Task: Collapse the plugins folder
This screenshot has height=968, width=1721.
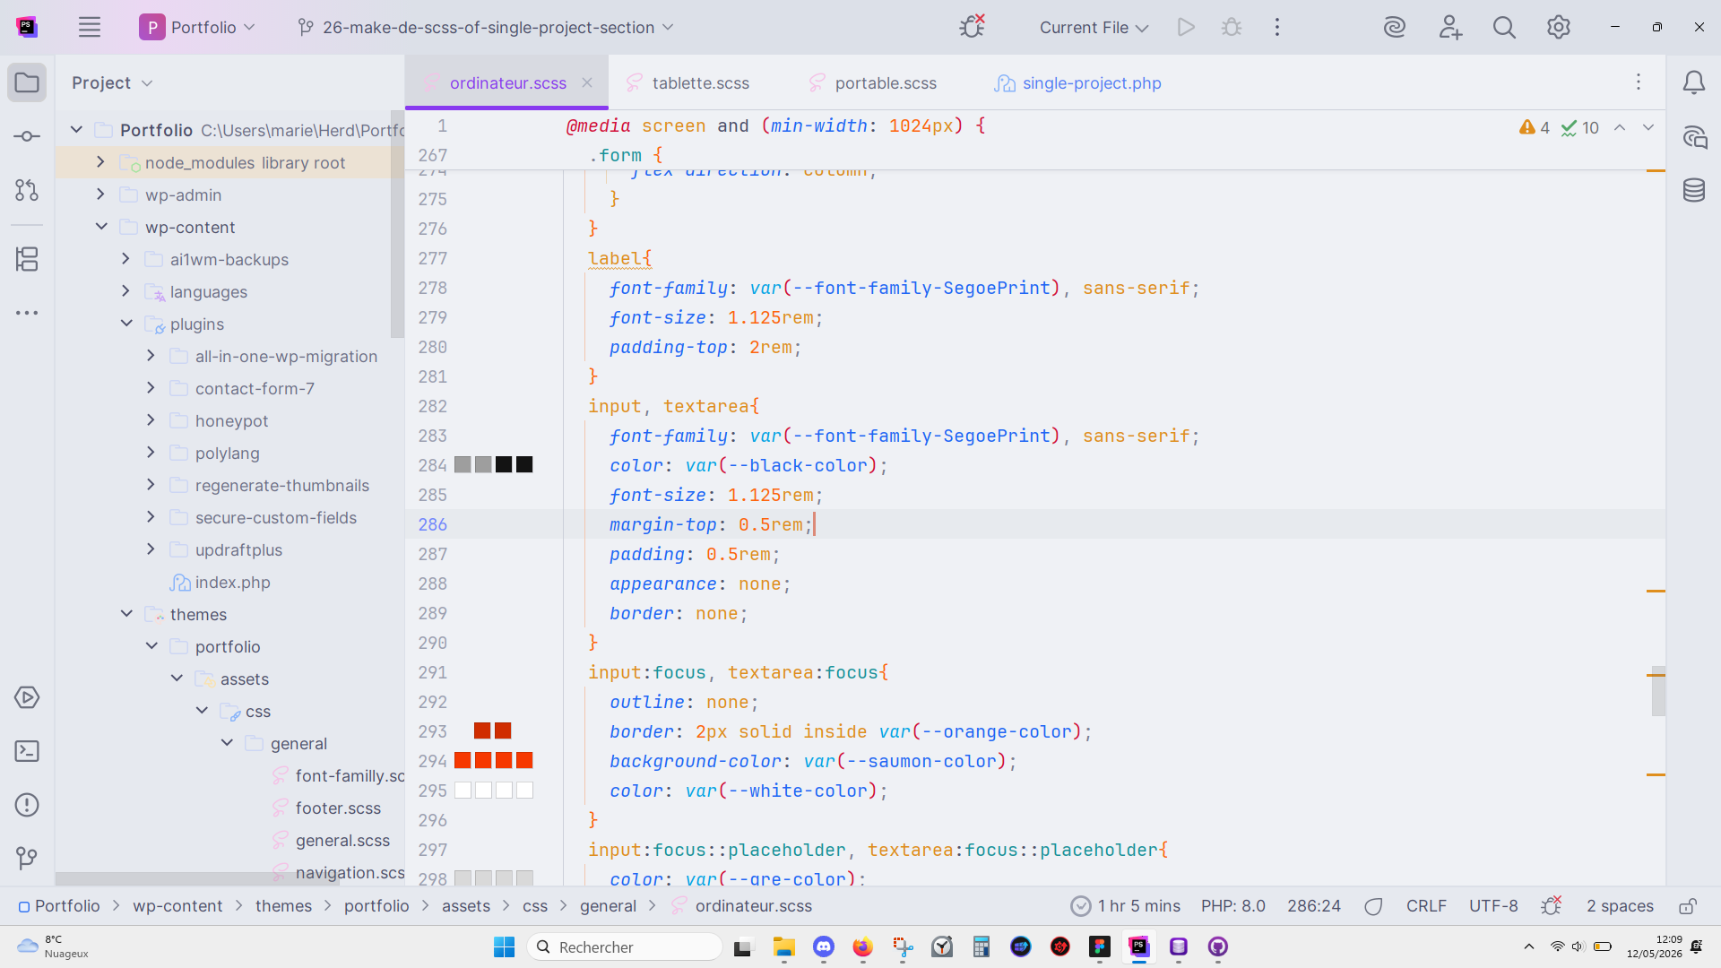Action: point(126,324)
